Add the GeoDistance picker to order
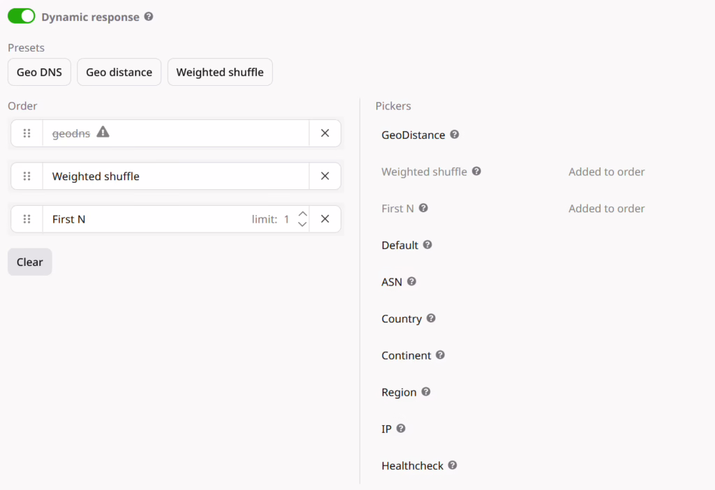Viewport: 715px width, 490px height. (x=413, y=135)
